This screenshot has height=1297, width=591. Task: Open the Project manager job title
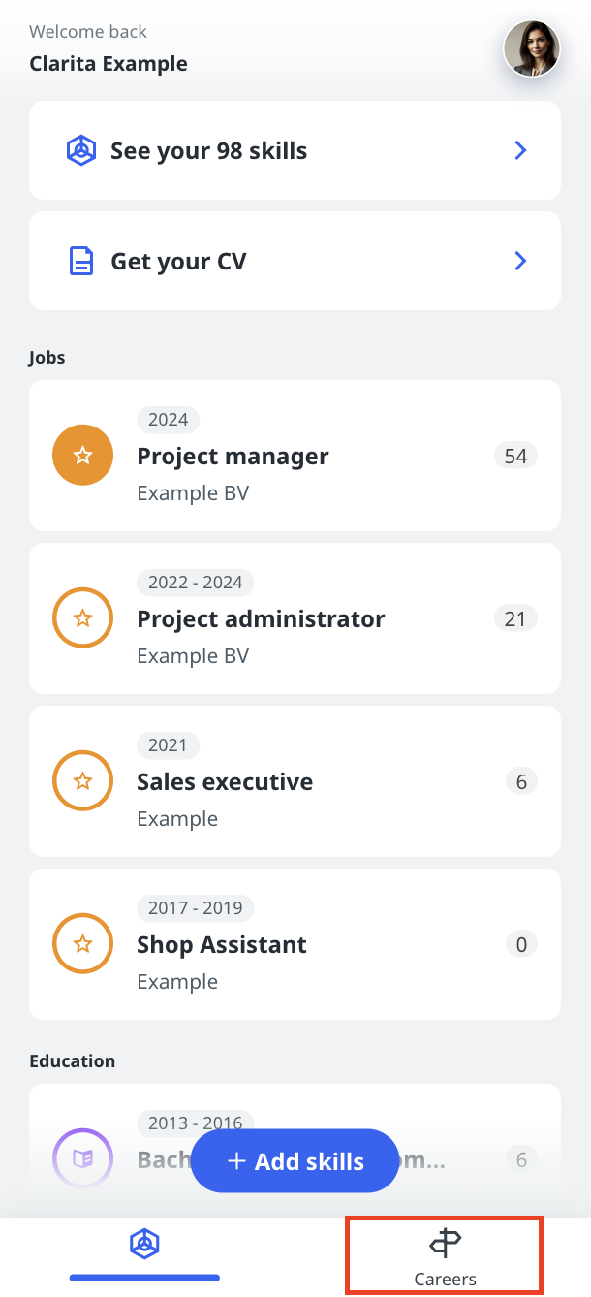tap(233, 456)
